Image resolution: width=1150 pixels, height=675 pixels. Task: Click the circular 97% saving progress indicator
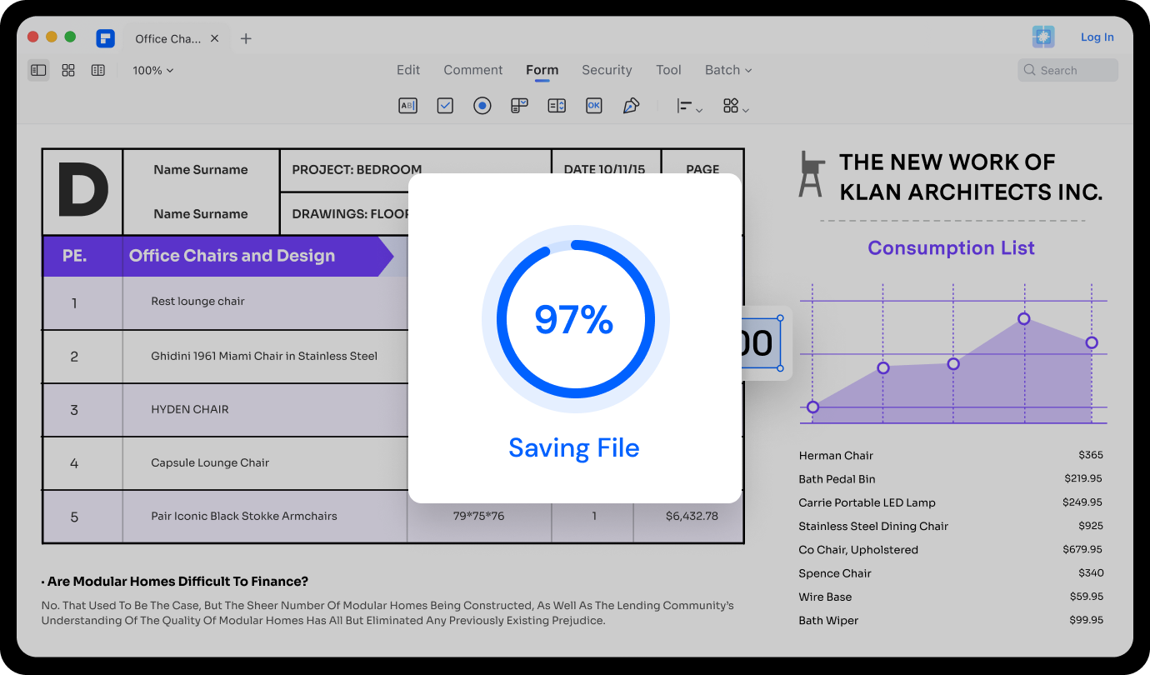point(575,319)
